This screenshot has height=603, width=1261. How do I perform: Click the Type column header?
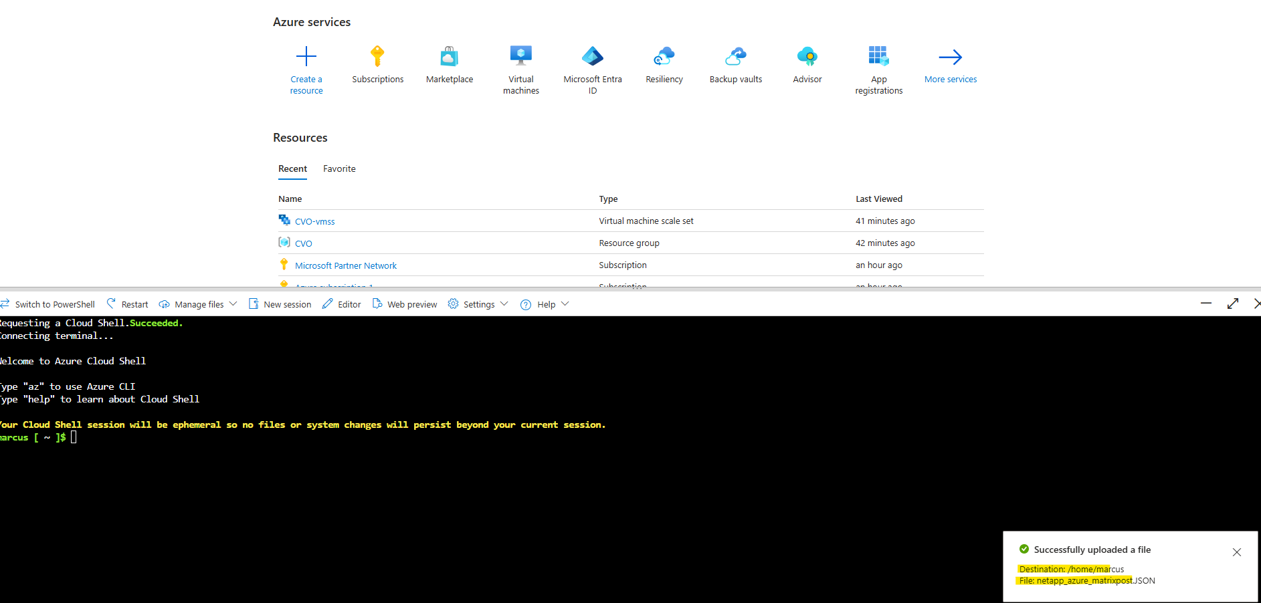tap(609, 199)
